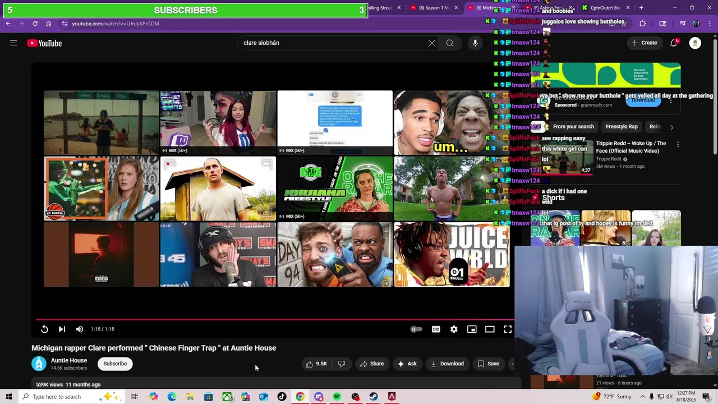Go to the YouTube home logo
Viewport: 718px width, 404px height.
click(x=44, y=43)
